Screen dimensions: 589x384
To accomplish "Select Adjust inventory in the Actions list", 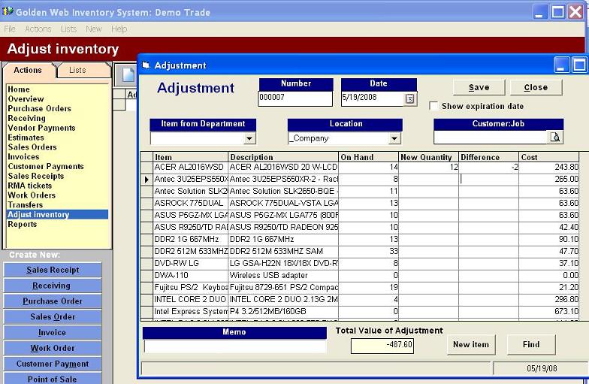I will coord(57,215).
